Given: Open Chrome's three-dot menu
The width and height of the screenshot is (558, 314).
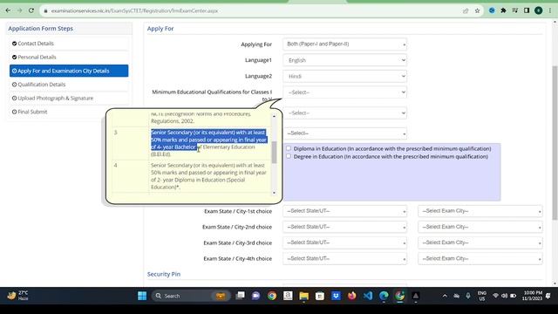Looking at the screenshot, I should 550,10.
